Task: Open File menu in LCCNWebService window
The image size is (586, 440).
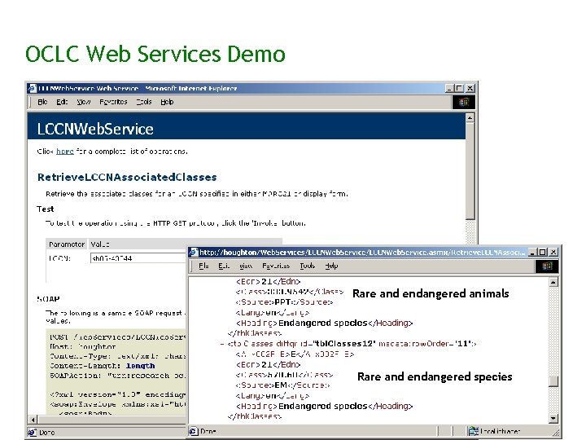Action: pyautogui.click(x=42, y=102)
